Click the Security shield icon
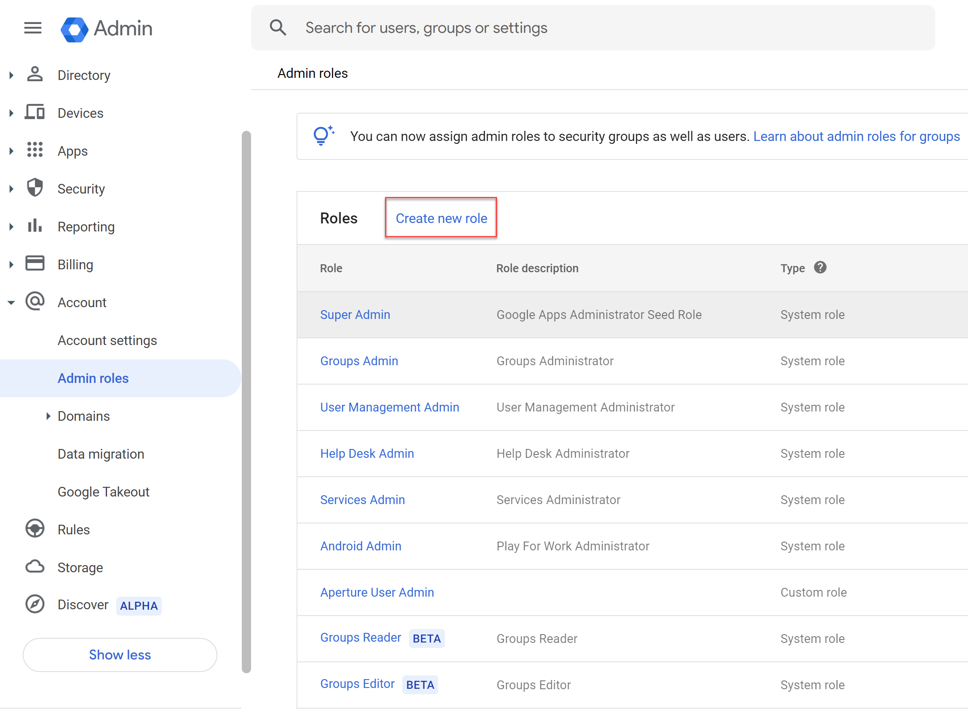The image size is (968, 709). [x=35, y=188]
